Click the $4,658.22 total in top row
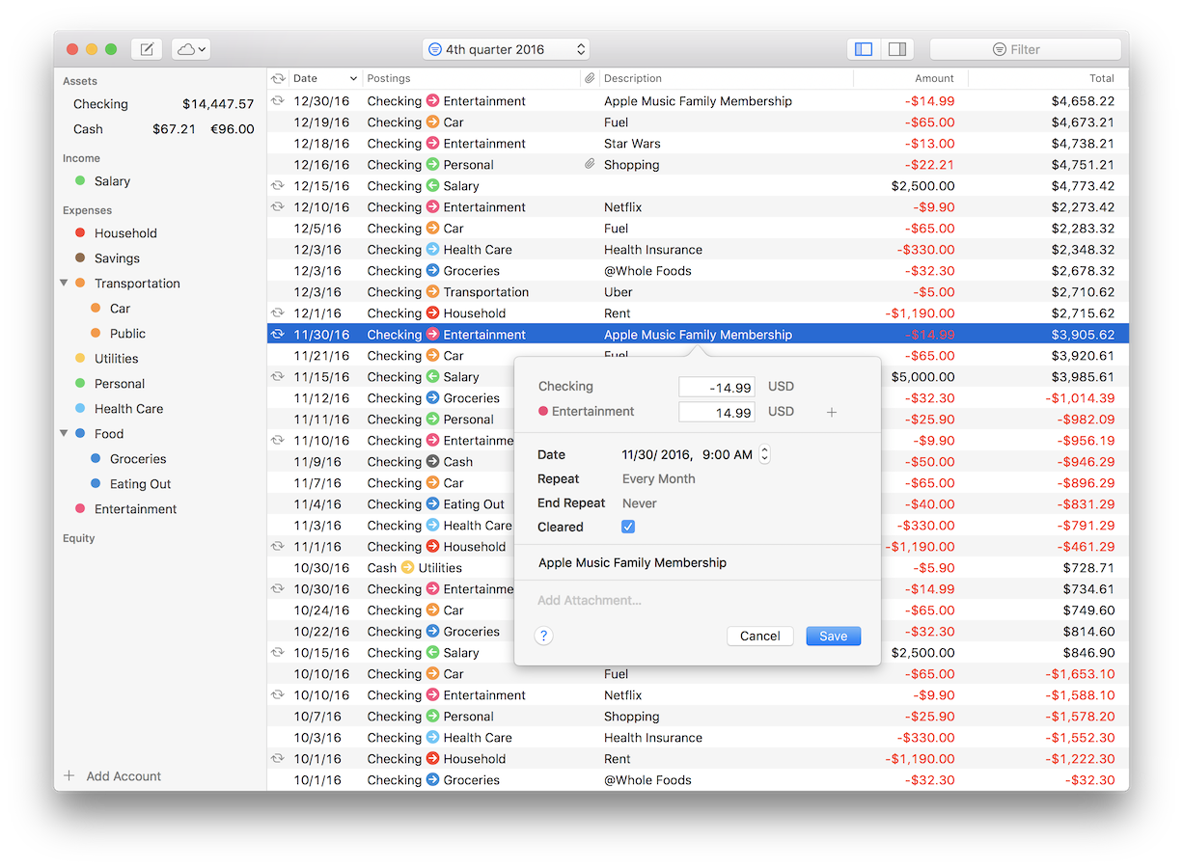Image resolution: width=1183 pixels, height=868 pixels. tap(1083, 101)
